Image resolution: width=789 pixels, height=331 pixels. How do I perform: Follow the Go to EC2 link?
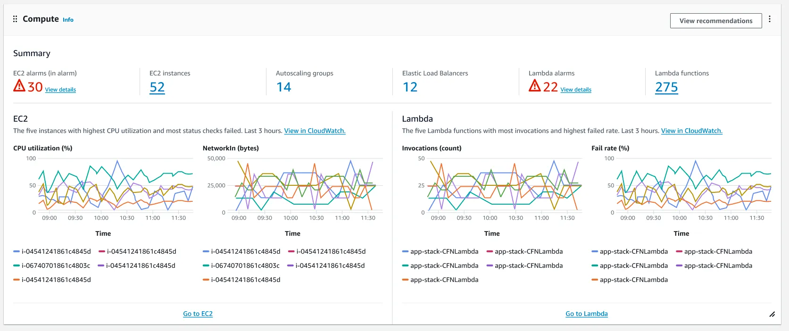(198, 314)
